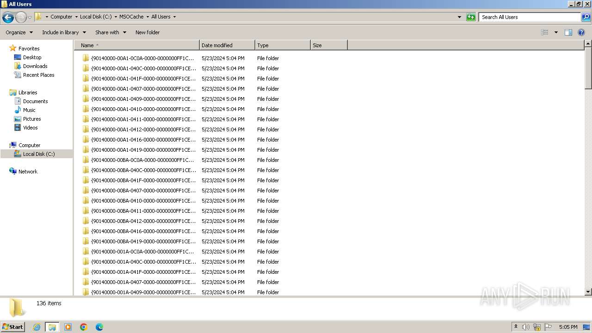Image resolution: width=592 pixels, height=333 pixels.
Task: Launch Microsoft Edge from taskbar
Action: [99, 327]
